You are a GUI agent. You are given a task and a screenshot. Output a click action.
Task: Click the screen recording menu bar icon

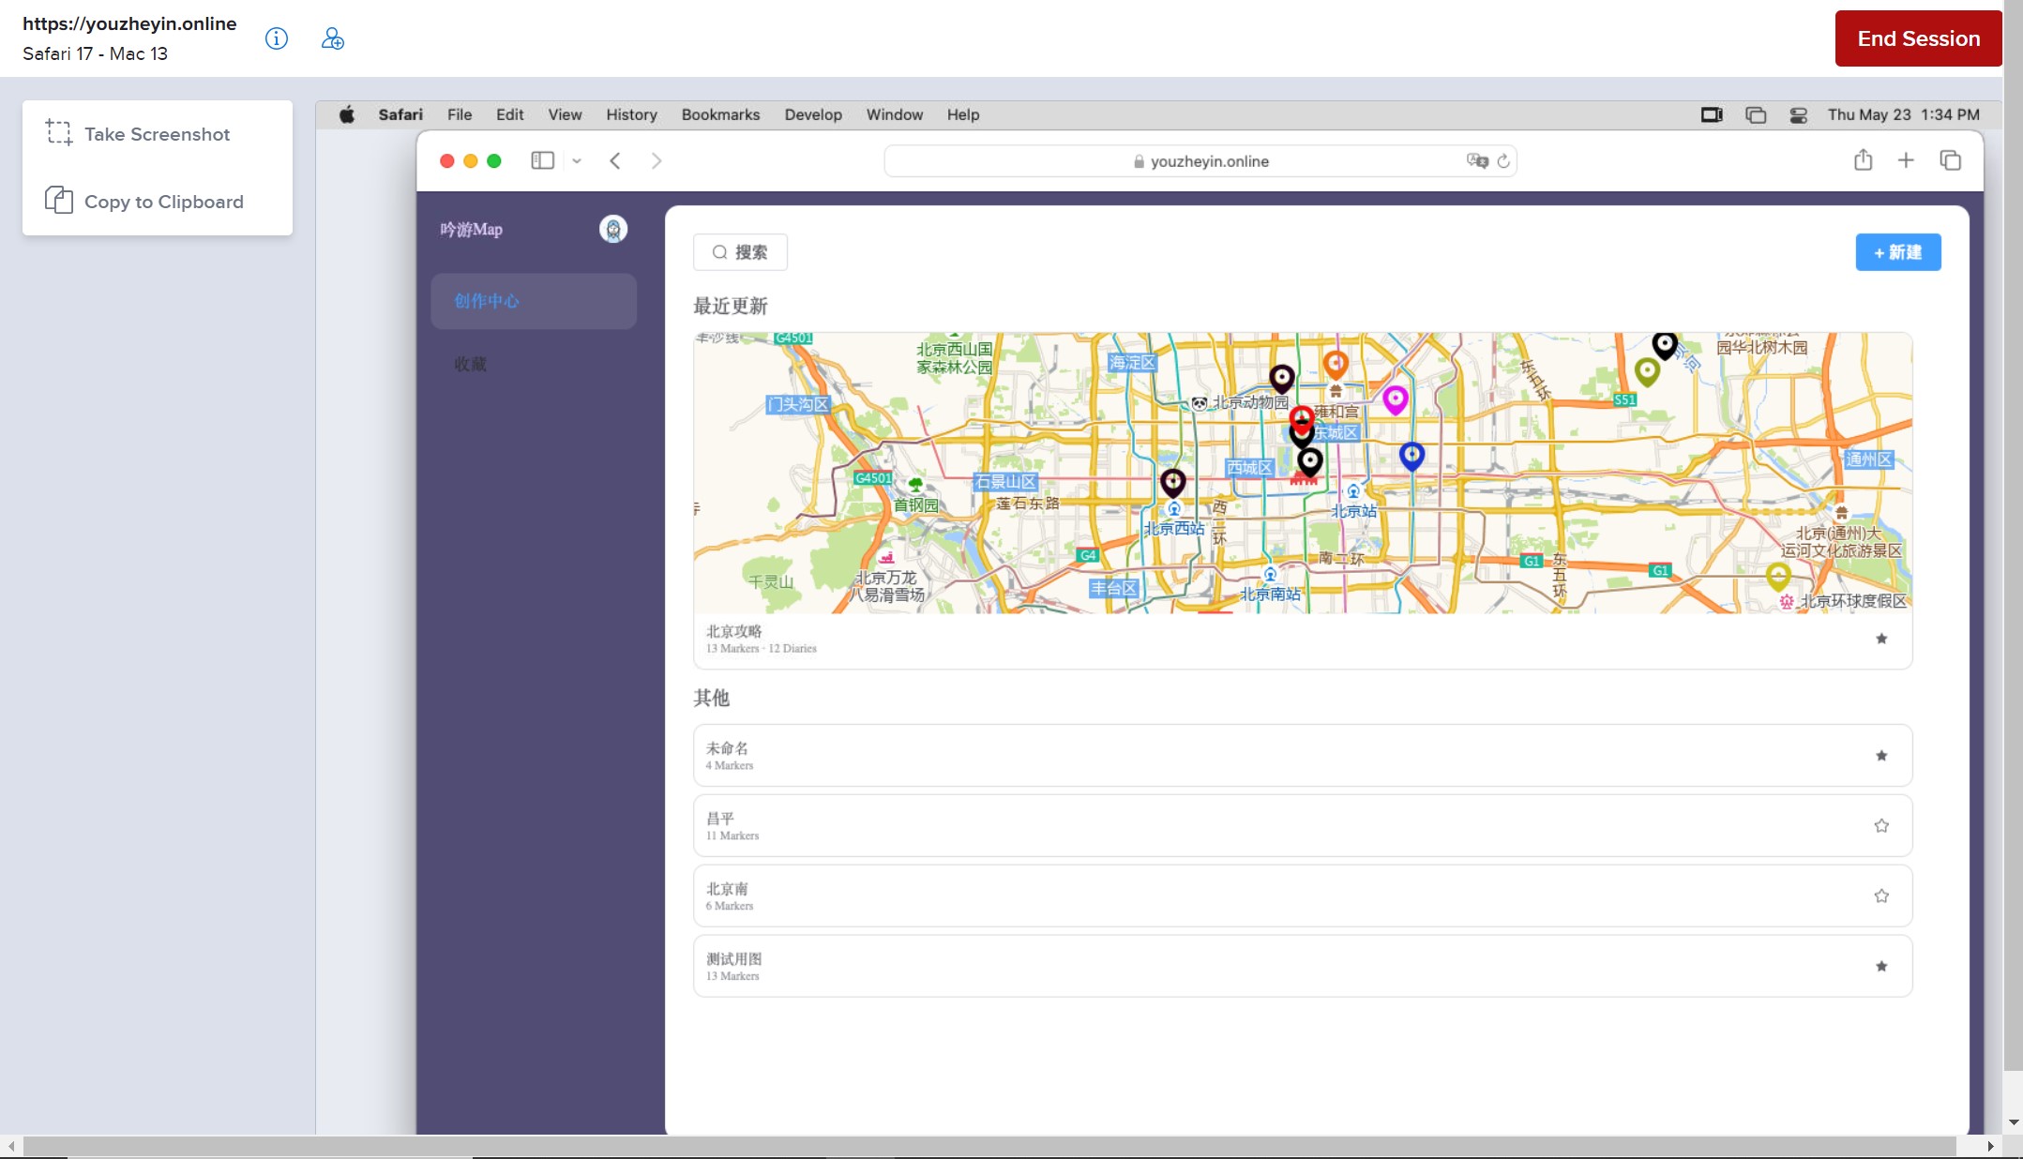tap(1712, 114)
